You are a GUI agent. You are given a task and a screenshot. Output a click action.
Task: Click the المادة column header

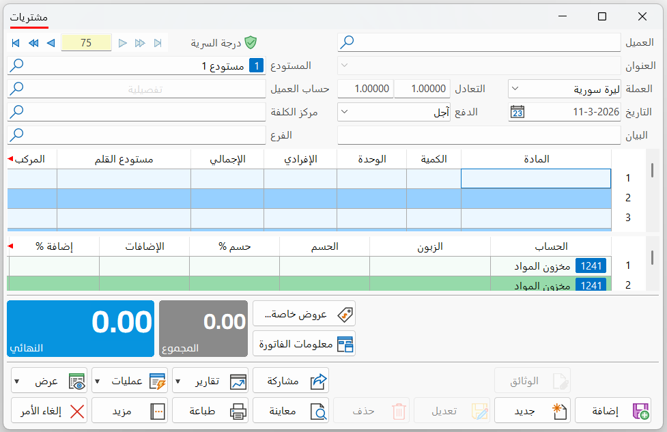pyautogui.click(x=536, y=159)
